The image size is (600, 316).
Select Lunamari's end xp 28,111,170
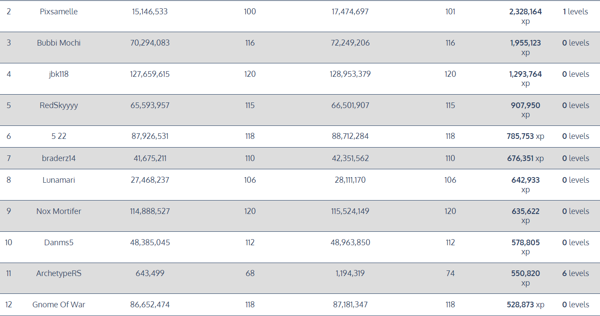point(350,180)
